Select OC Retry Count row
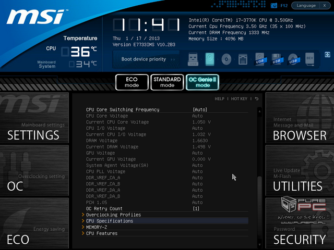The height and width of the screenshot is (250, 334). coord(167,208)
